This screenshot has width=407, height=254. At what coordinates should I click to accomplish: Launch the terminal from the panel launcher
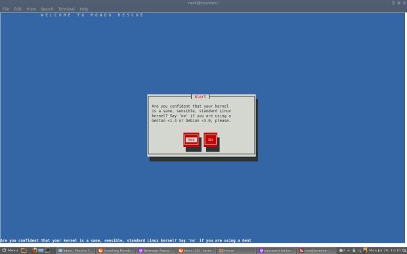click(x=47, y=250)
